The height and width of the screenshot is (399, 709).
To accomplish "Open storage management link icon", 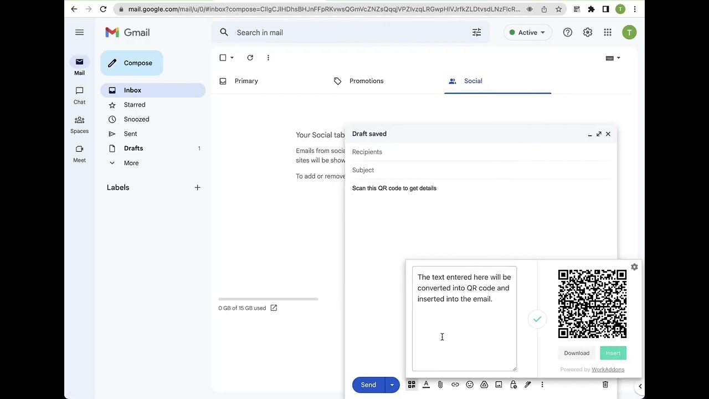I will [274, 308].
